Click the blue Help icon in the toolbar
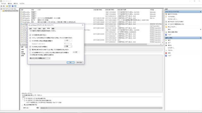The width and height of the screenshot is (202, 113). point(13,6)
